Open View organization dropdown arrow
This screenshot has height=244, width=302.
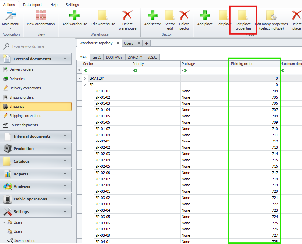[x=41, y=28]
